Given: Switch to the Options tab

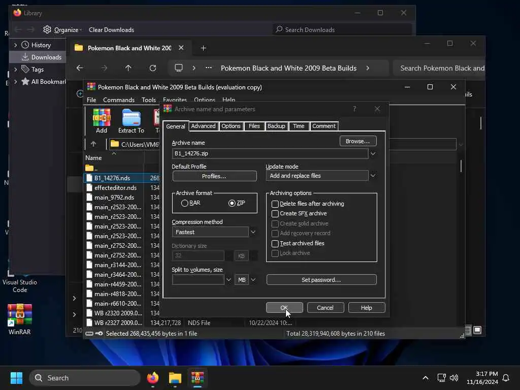Looking at the screenshot, I should click(231, 126).
